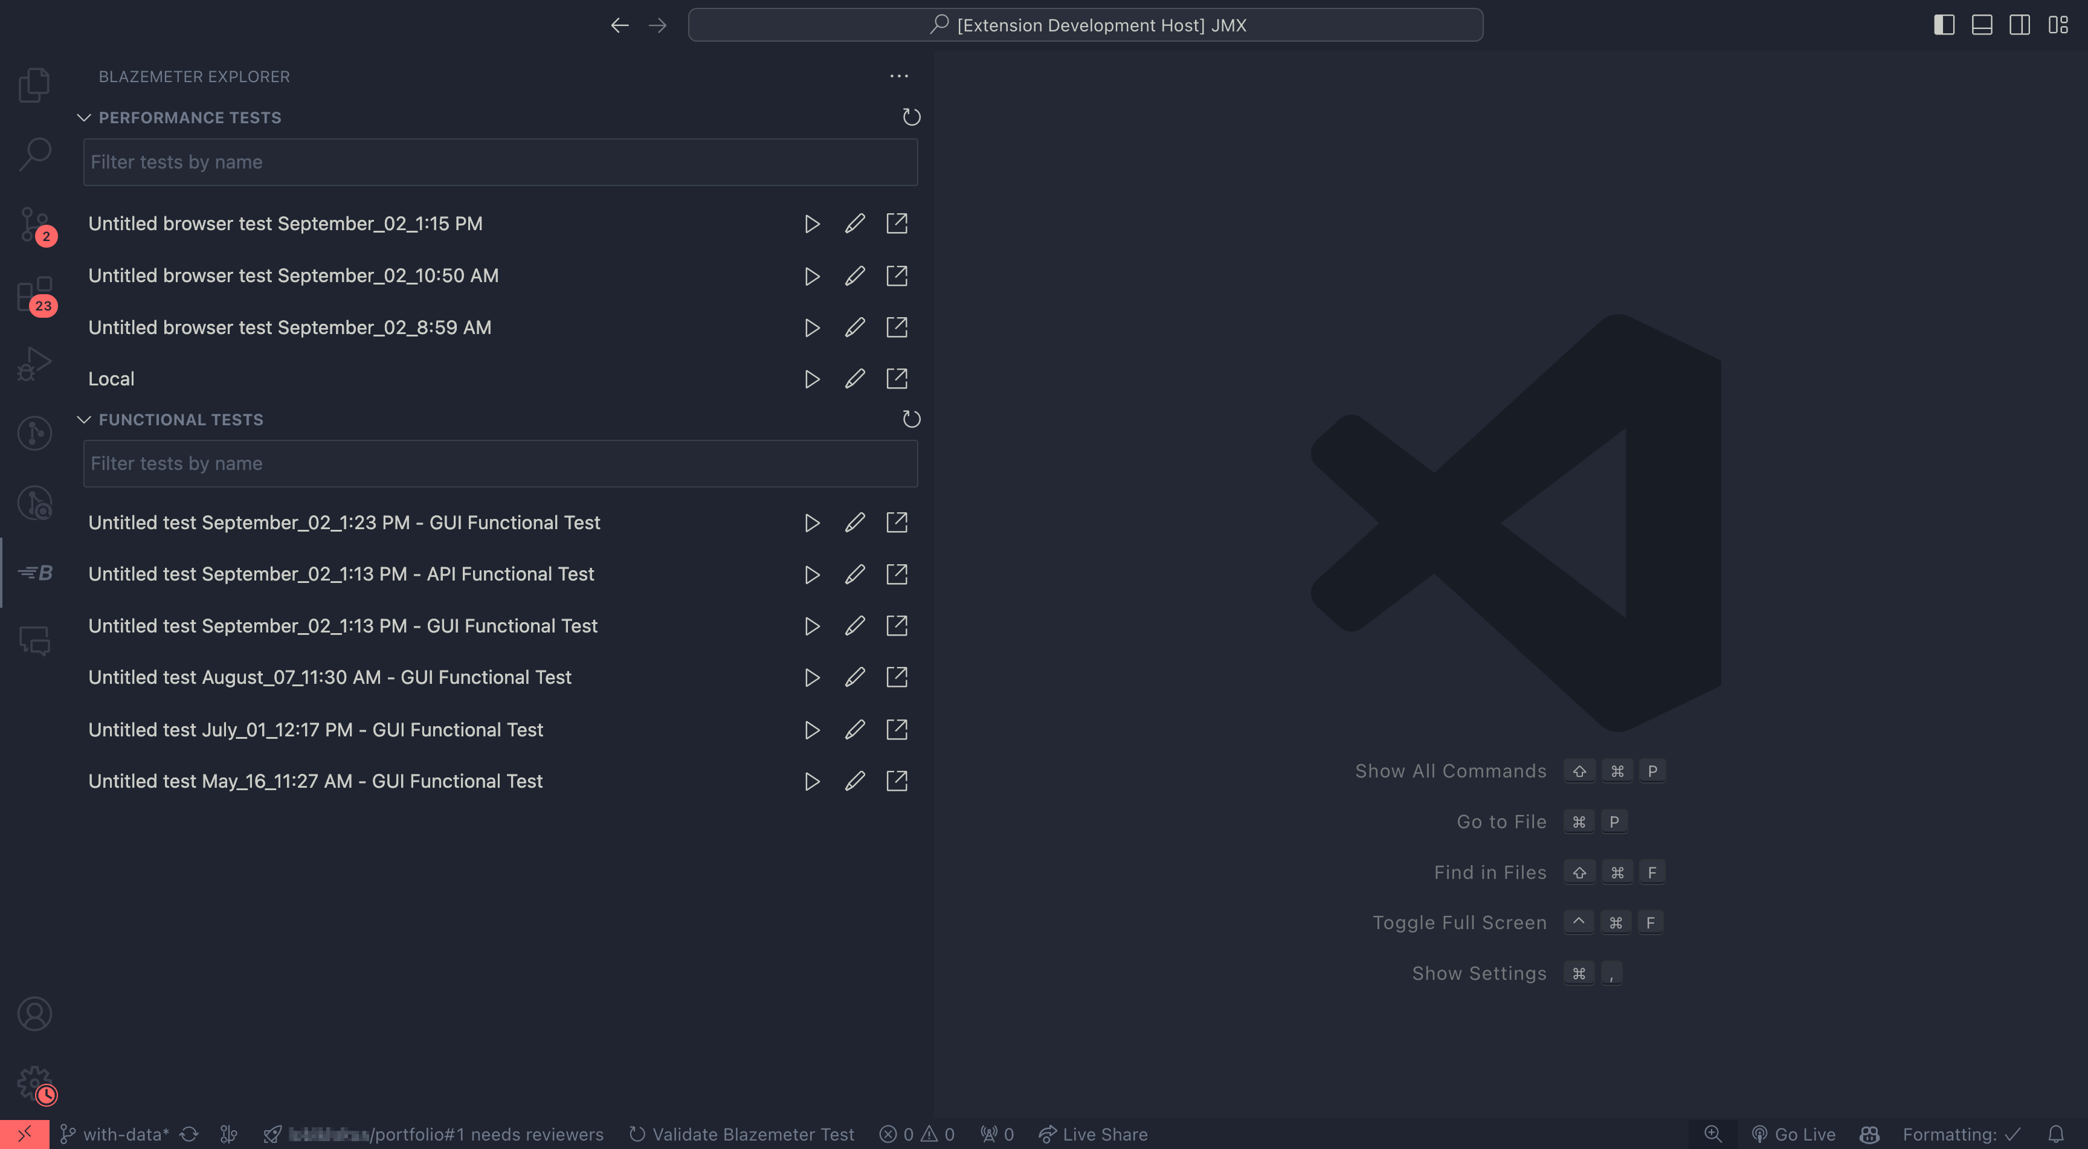Click Validate Blazemeter Test status item
Screen dimensions: 2088x1149
tap(742, 1135)
